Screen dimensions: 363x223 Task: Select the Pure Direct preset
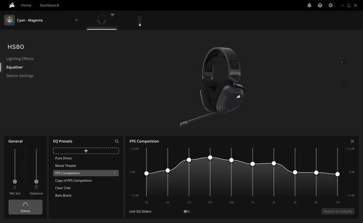(x=86, y=158)
